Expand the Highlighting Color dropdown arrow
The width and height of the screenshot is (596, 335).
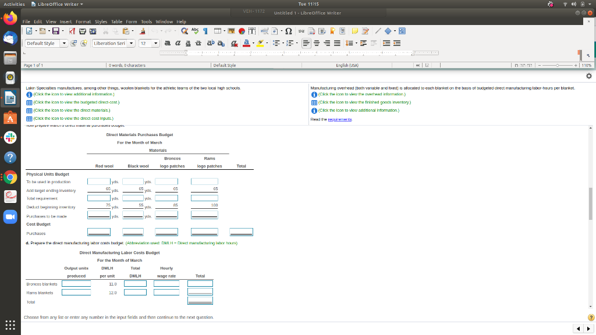267,43
